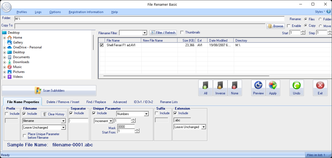Screen dimensions: 332x158
Task: Click the Browse button
Action: pos(276,26)
